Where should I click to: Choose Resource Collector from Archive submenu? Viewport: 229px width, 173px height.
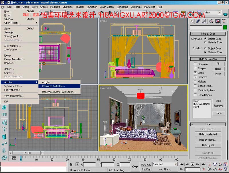click(x=59, y=86)
